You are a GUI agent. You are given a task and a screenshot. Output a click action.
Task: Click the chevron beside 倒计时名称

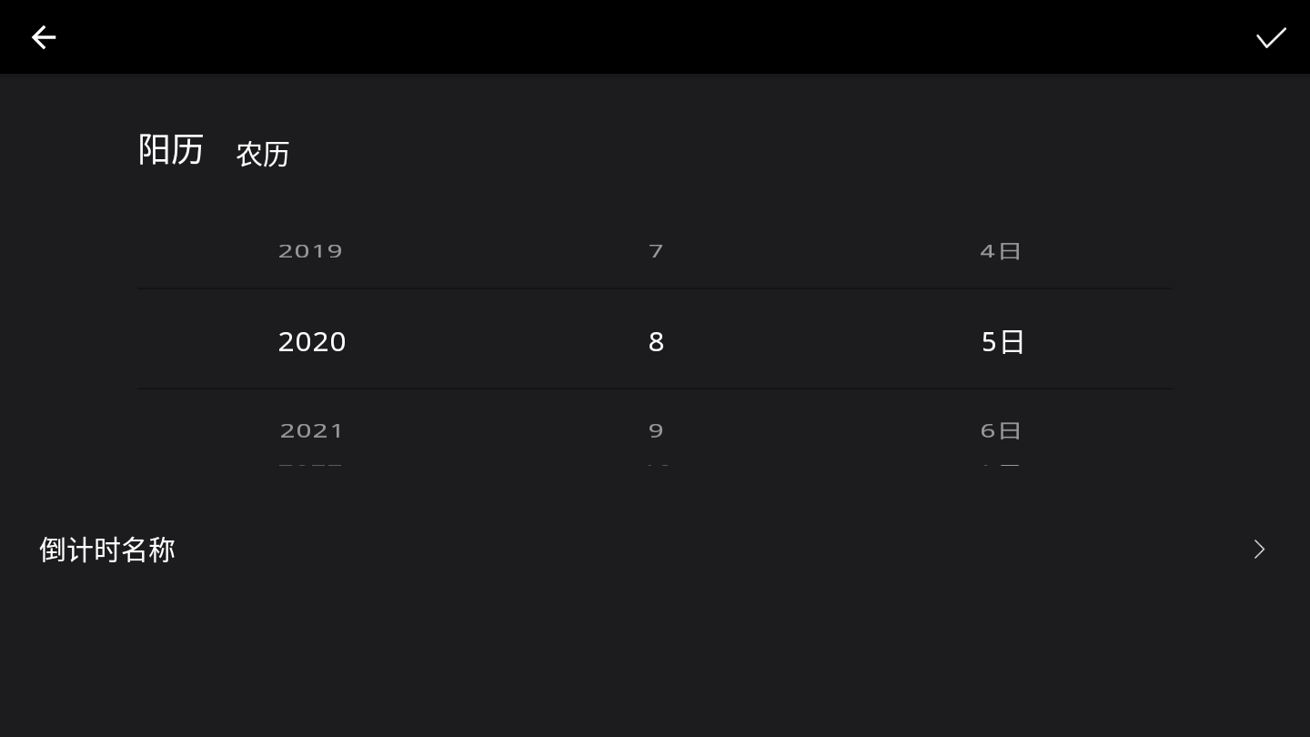click(x=1259, y=550)
